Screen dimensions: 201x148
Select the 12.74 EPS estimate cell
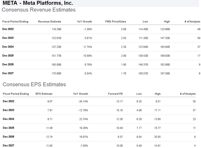pyautogui.click(x=48, y=136)
